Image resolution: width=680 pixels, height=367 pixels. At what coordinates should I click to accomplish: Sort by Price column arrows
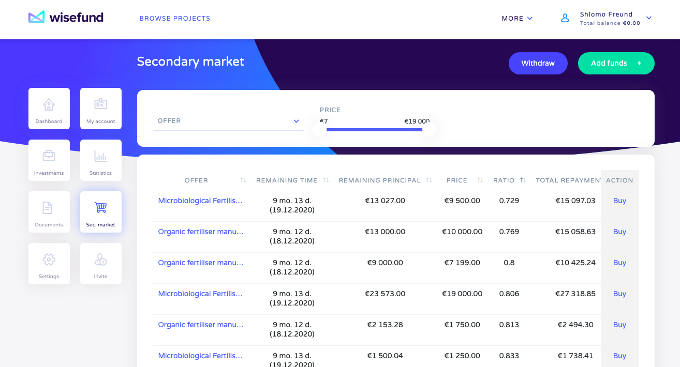480,180
